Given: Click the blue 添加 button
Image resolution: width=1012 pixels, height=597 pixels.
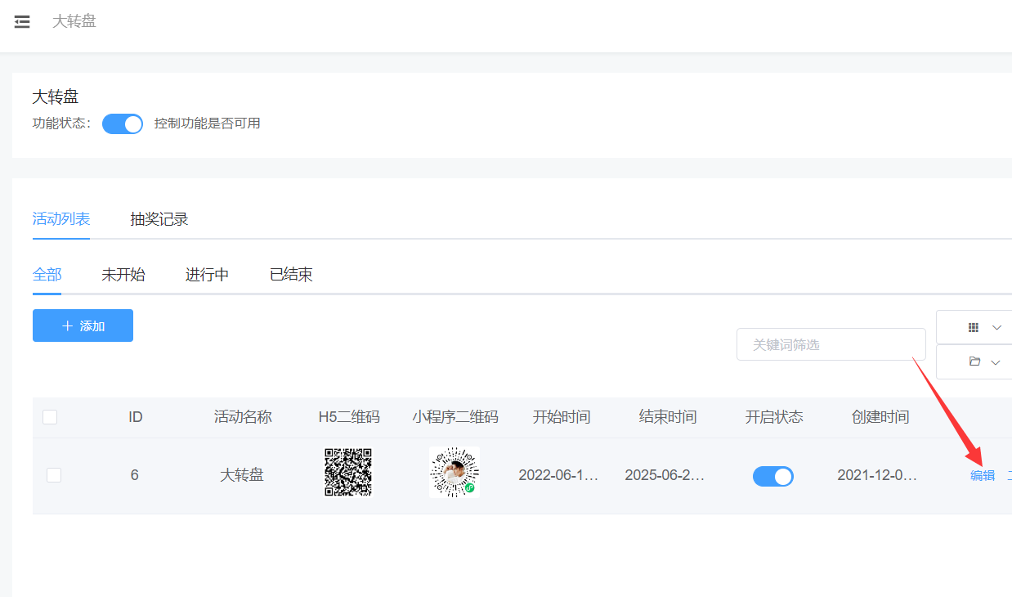Looking at the screenshot, I should tap(83, 325).
